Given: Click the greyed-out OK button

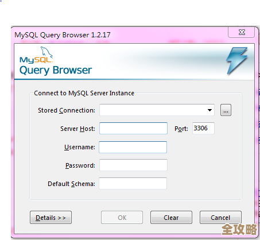Looking at the screenshot, I should click(x=122, y=218).
